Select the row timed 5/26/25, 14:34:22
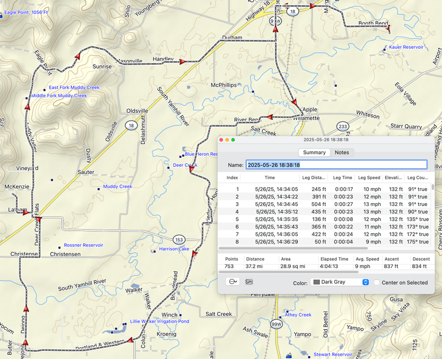 (x=325, y=197)
